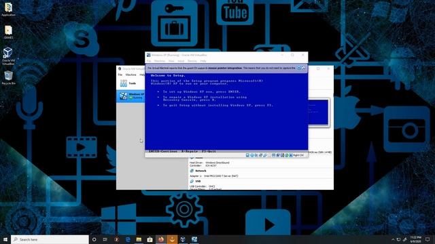This screenshot has width=435, height=244.
Task: Open File Explorer from the taskbar
Action: tap(139, 239)
